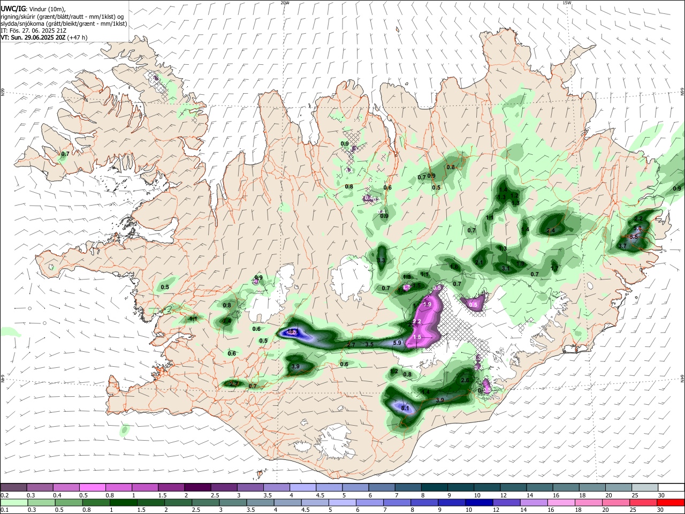Click the 18.1 precipitation maximum value
The width and height of the screenshot is (685, 514).
point(292,332)
